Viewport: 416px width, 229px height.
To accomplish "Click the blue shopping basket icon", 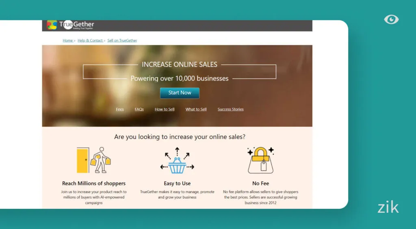I will pyautogui.click(x=177, y=161).
